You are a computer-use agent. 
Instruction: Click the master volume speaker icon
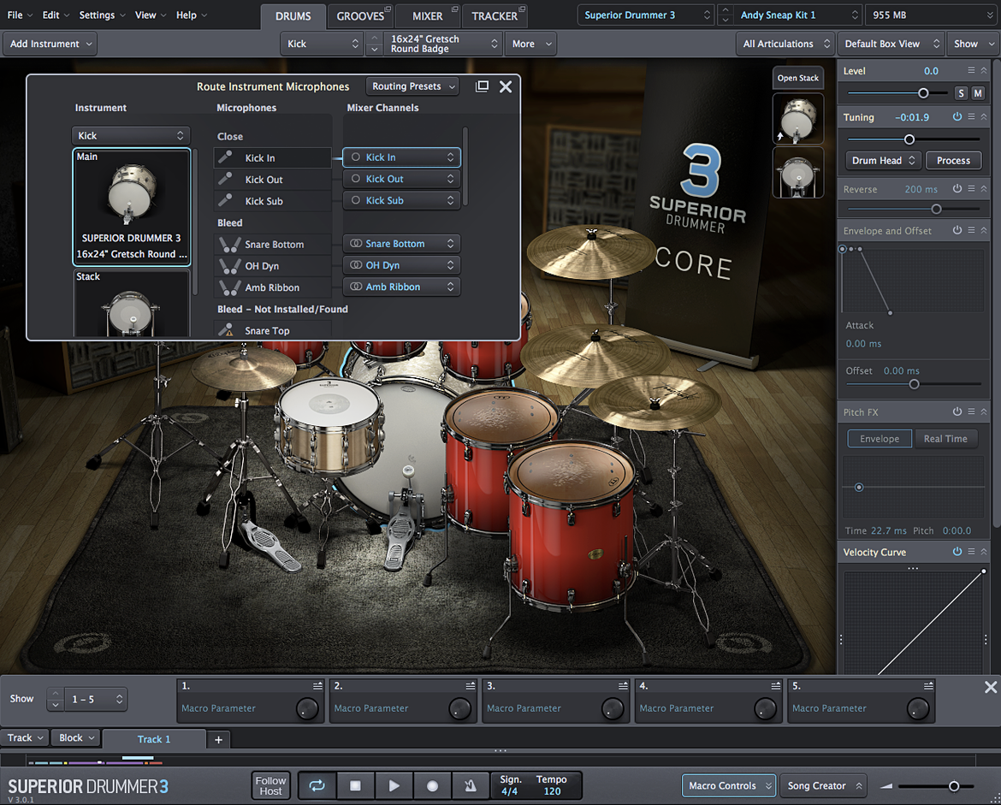click(x=886, y=786)
